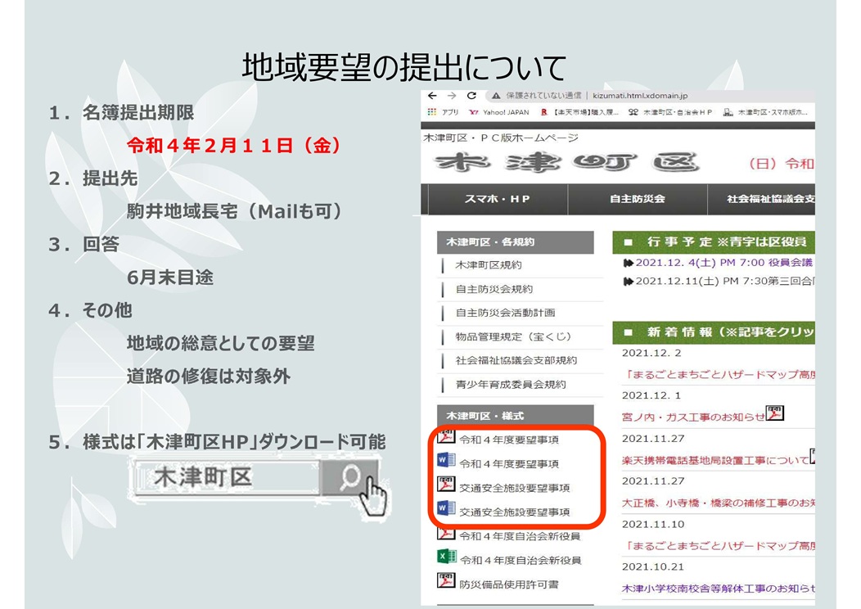Image resolution: width=861 pixels, height=609 pixels.
Task: Click the insecure connection warning icon
Action: click(x=495, y=96)
